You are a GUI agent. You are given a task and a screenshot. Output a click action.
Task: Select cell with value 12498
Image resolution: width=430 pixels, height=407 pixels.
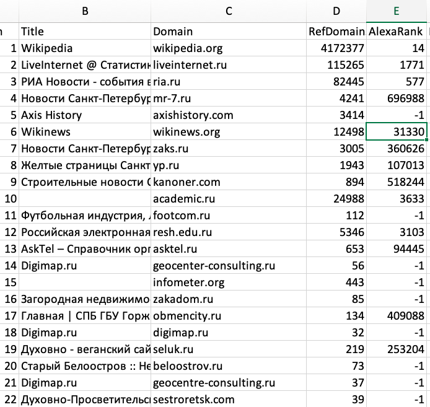pos(336,132)
